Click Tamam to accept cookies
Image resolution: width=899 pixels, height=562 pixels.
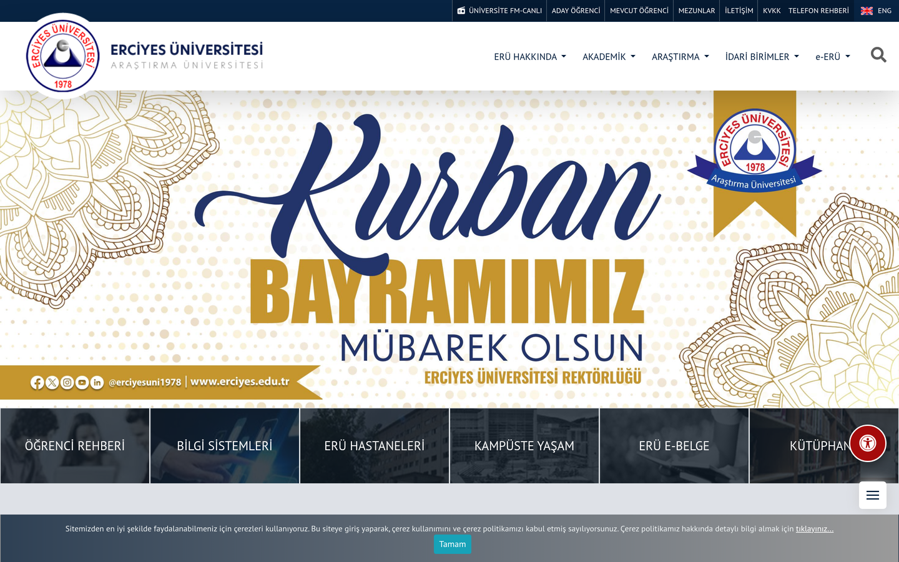pyautogui.click(x=453, y=544)
